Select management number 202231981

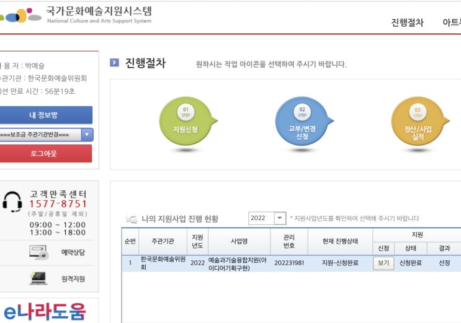click(x=289, y=263)
